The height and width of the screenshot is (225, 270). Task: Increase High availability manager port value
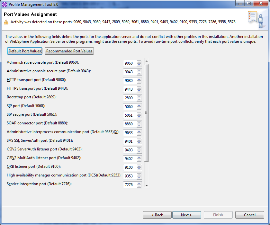pos(139,175)
